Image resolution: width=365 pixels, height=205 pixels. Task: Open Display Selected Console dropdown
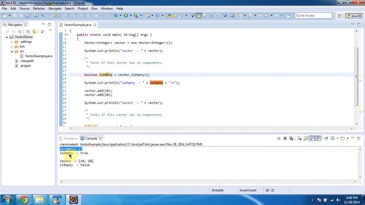(337, 138)
